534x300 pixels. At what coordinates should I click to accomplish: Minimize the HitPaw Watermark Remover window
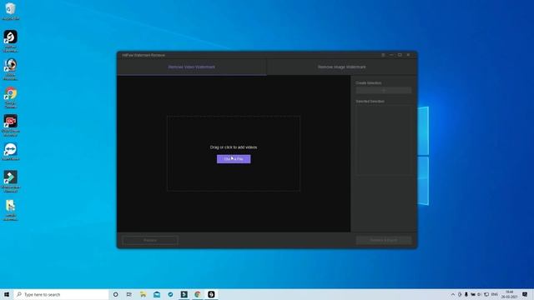click(x=391, y=55)
